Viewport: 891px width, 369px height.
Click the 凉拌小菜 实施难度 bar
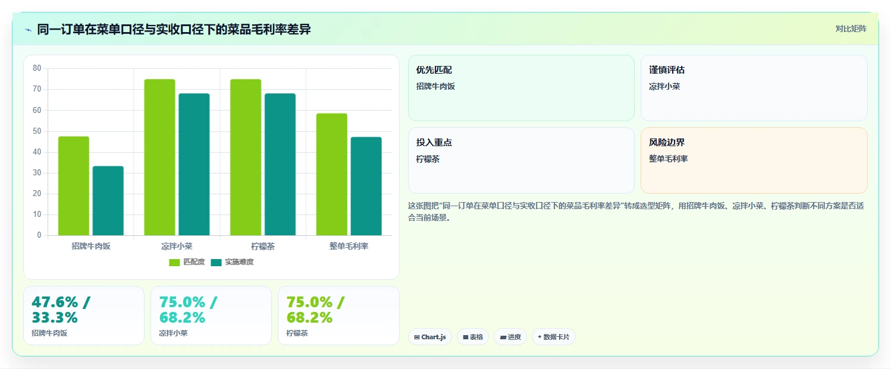click(194, 165)
